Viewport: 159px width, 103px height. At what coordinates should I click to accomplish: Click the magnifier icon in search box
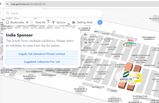click(7, 13)
